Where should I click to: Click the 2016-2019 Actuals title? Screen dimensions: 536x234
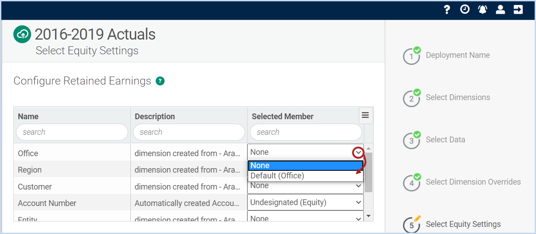[95, 34]
